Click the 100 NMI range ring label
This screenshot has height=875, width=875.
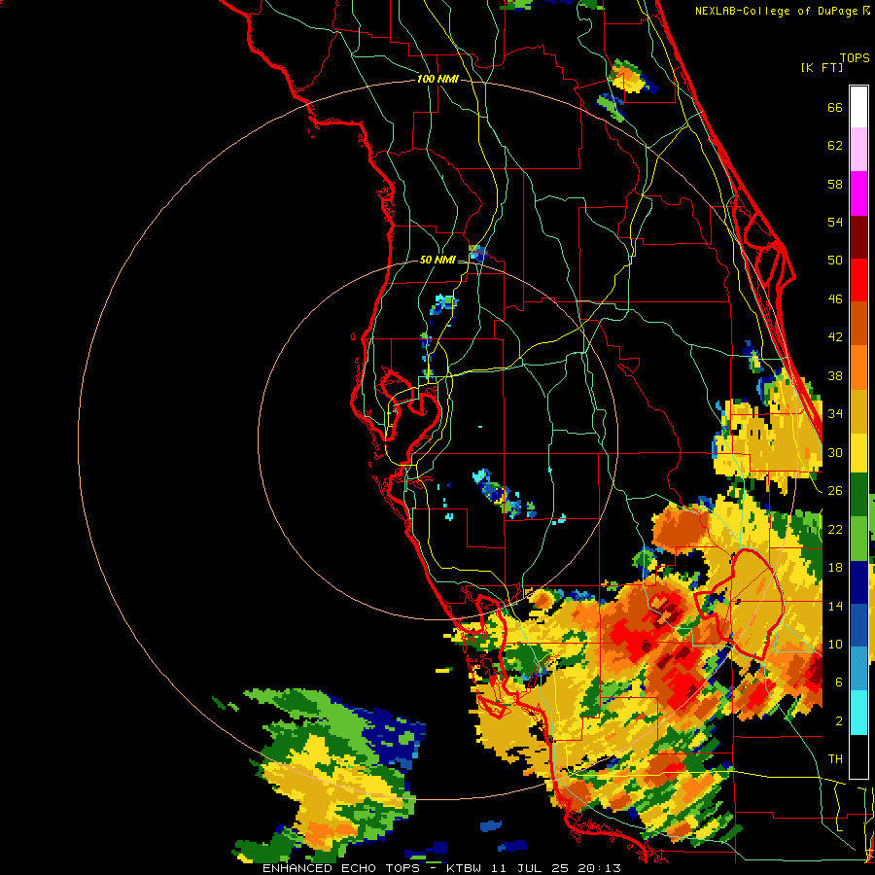437,80
